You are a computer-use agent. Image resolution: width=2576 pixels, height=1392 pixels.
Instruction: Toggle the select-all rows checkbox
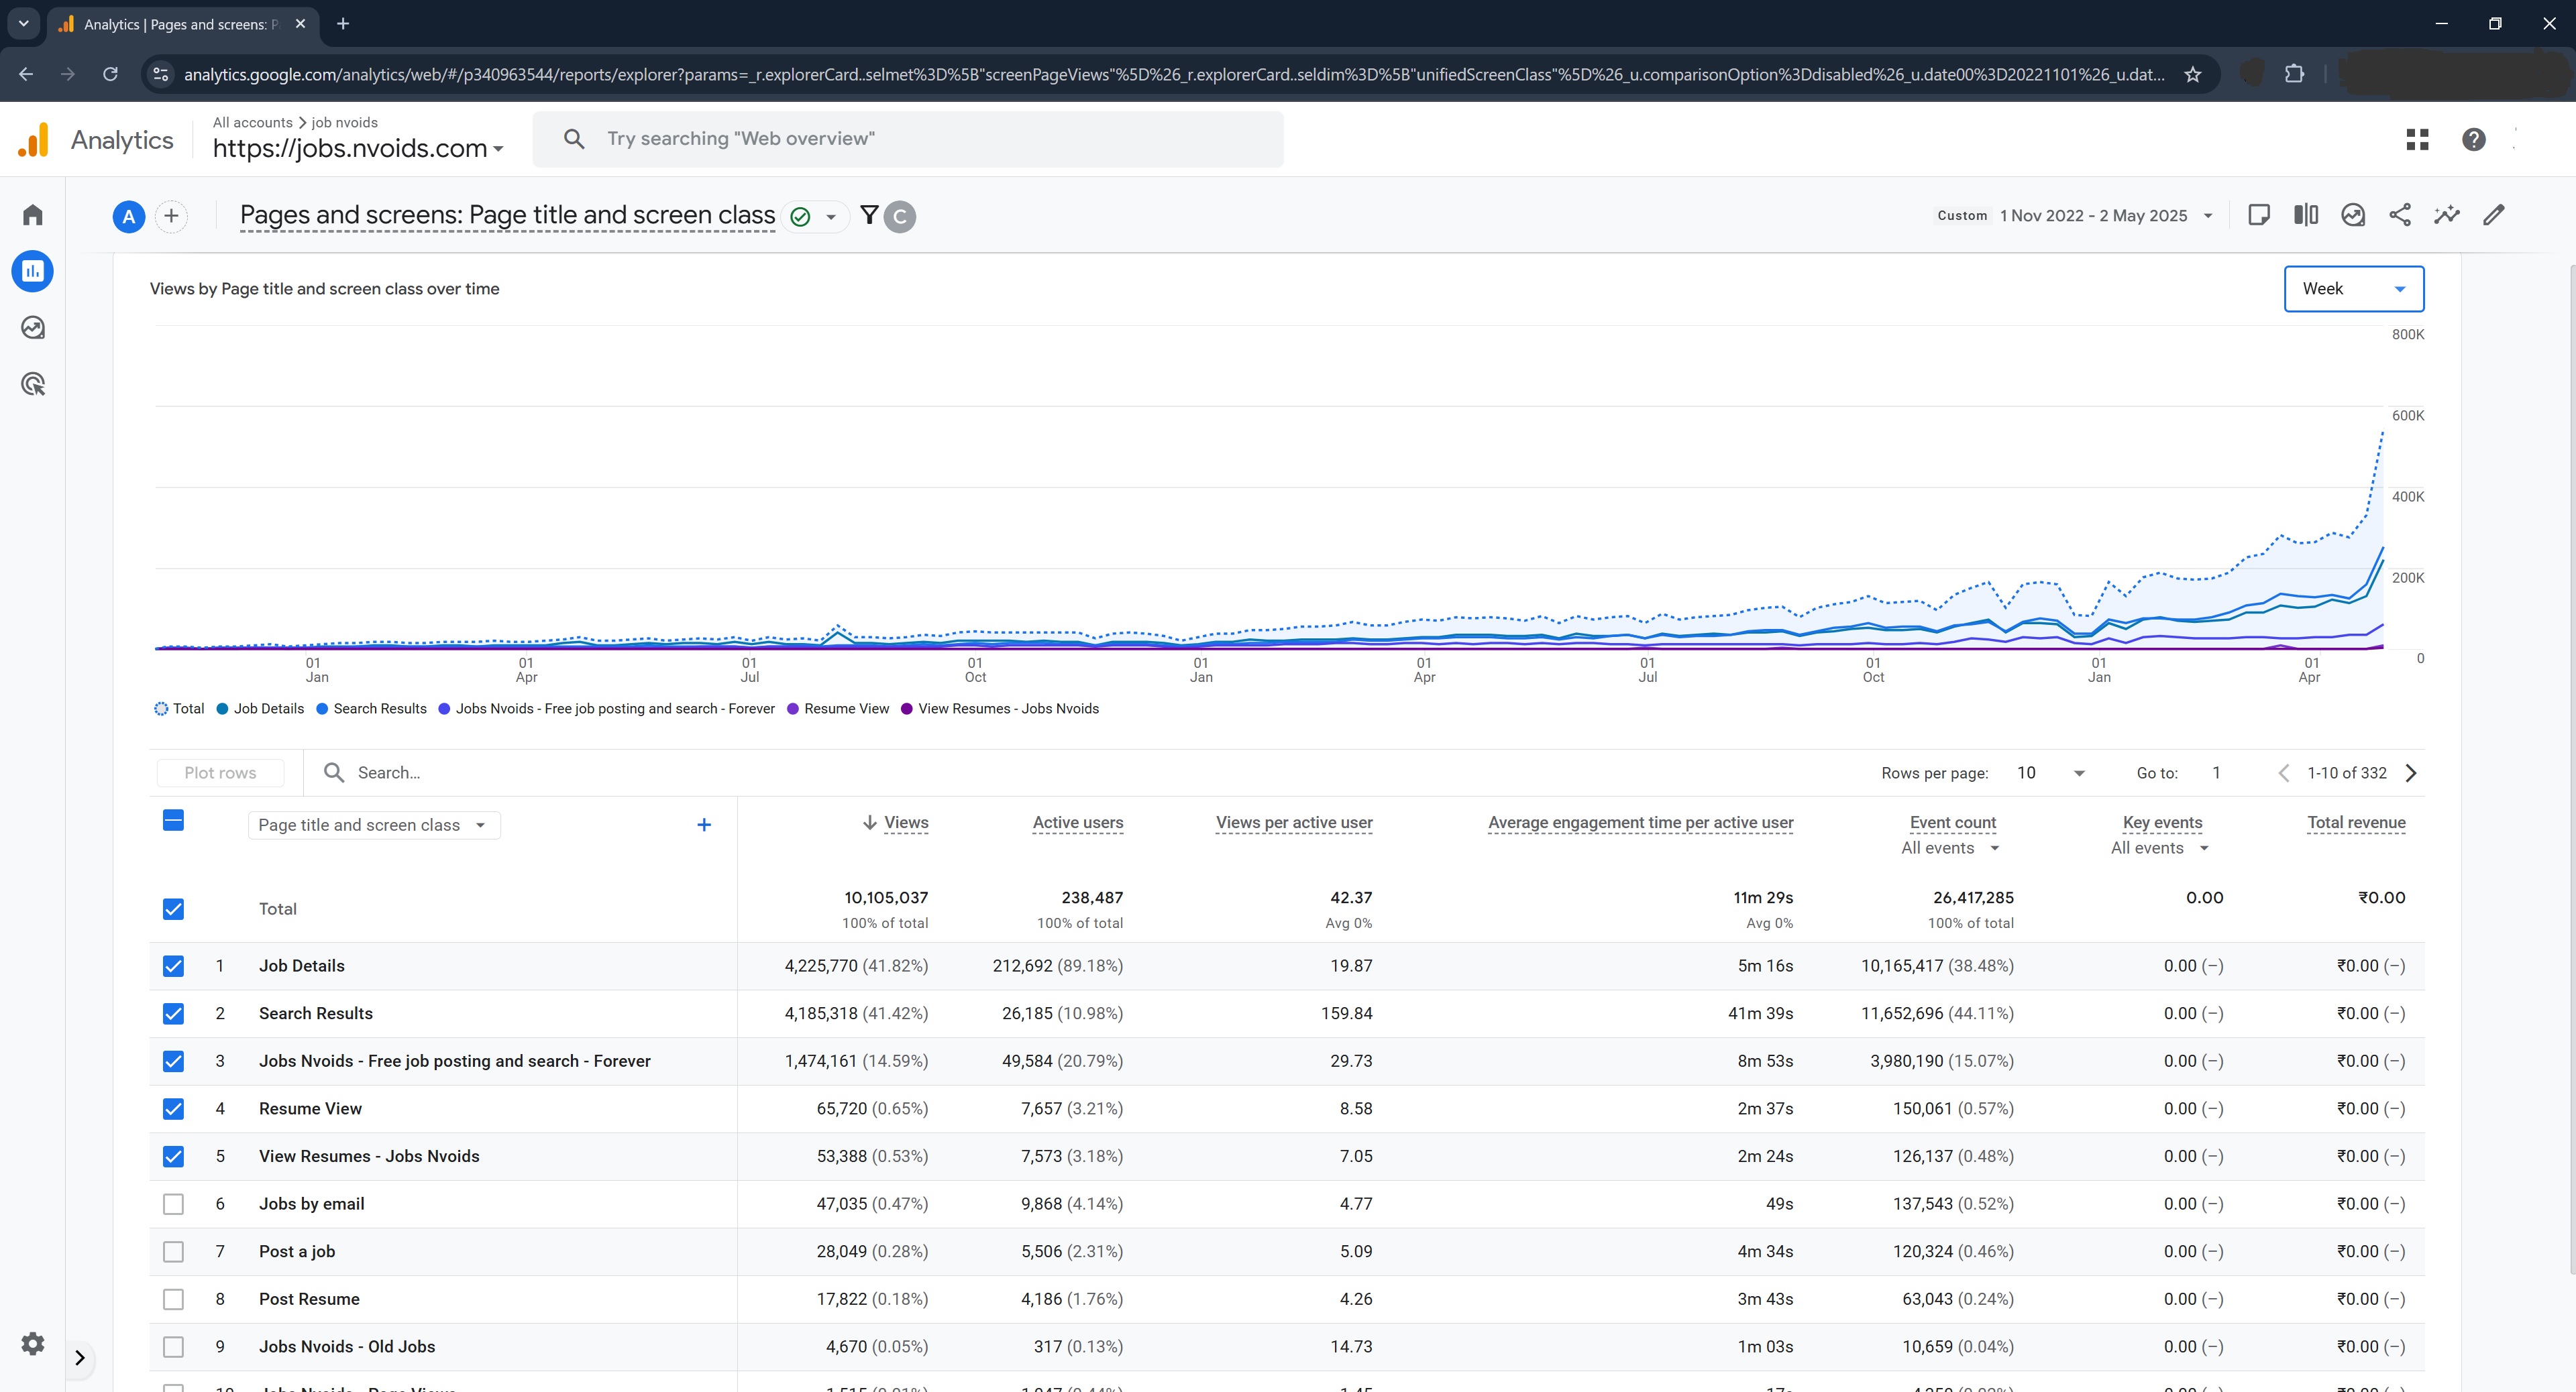pos(173,821)
